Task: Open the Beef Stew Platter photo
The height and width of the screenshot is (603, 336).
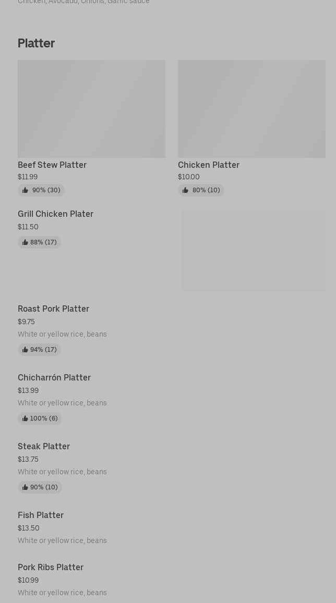Action: click(91, 108)
